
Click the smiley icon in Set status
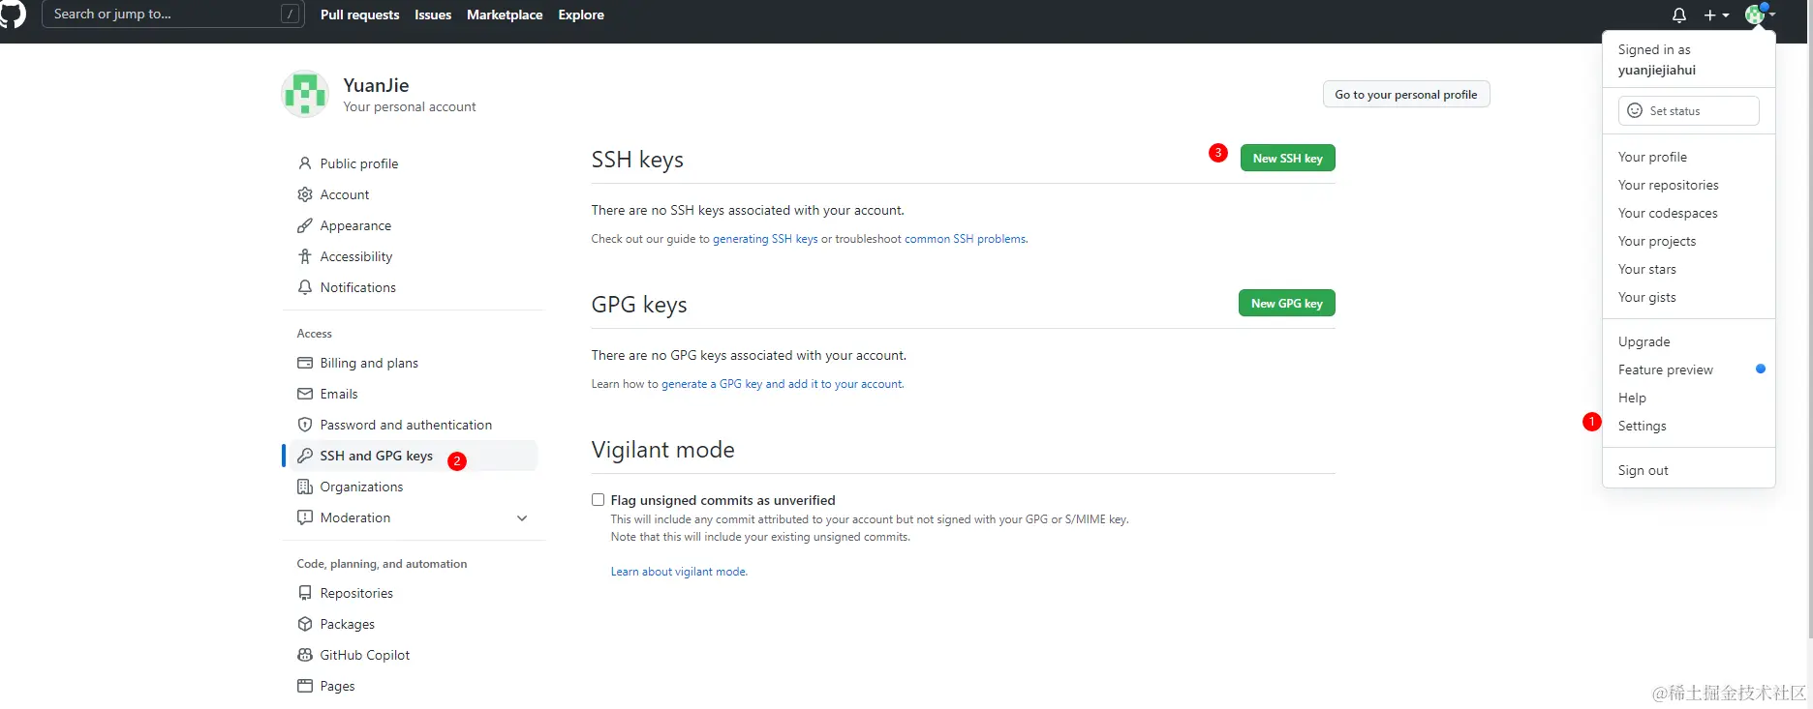[1635, 110]
